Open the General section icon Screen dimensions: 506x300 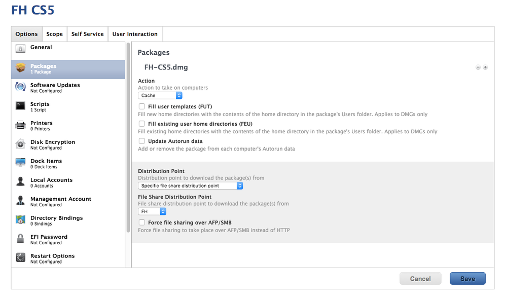(20, 49)
